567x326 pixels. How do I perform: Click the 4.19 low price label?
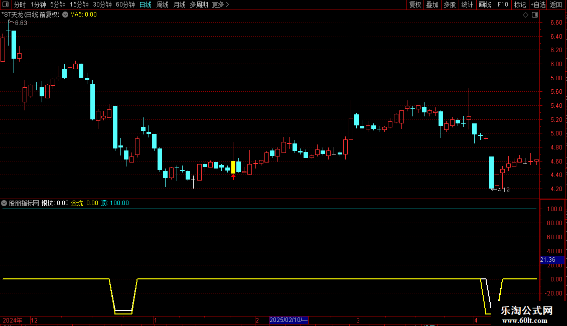(504, 190)
